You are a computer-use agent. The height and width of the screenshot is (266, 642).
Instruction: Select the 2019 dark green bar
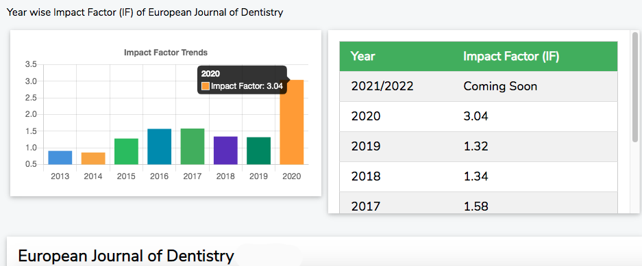pyautogui.click(x=258, y=150)
